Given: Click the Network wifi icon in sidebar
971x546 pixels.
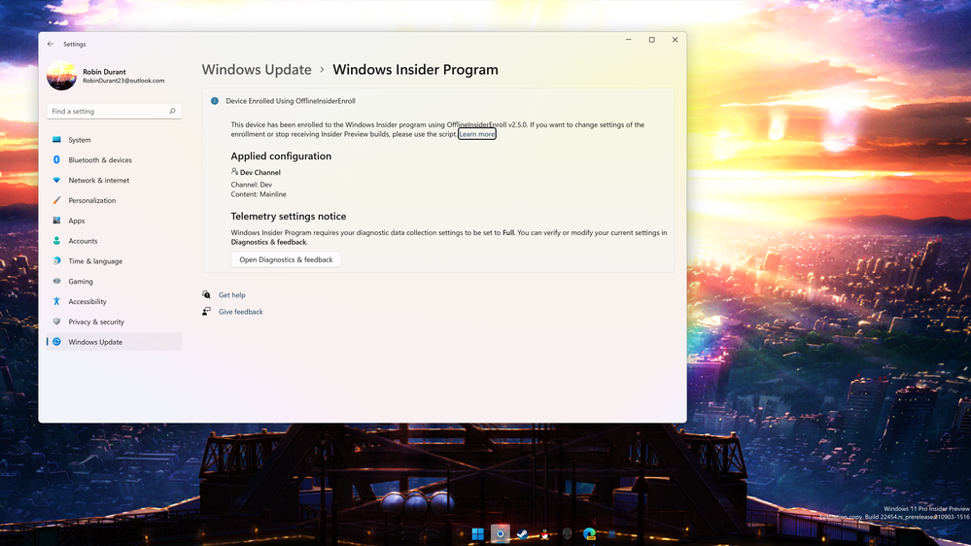Looking at the screenshot, I should coord(56,180).
